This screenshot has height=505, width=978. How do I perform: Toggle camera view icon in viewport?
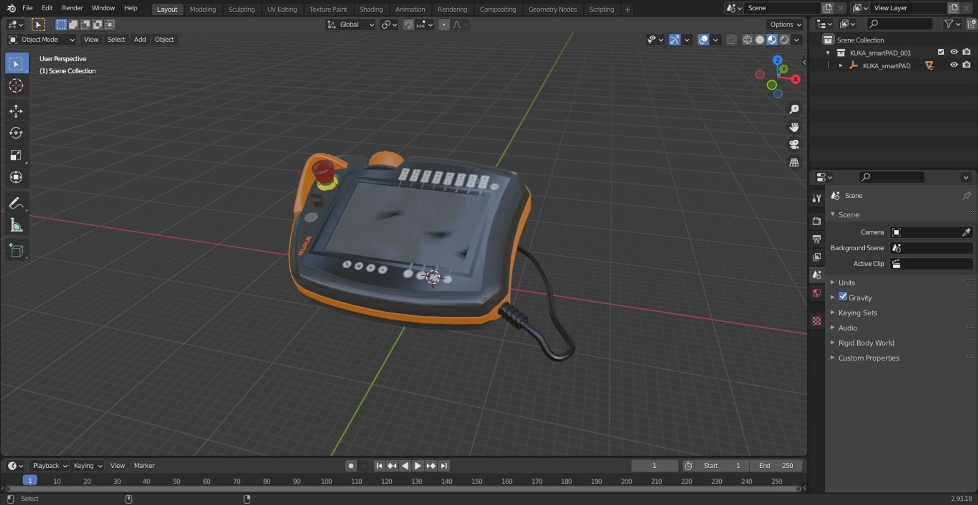tap(794, 145)
